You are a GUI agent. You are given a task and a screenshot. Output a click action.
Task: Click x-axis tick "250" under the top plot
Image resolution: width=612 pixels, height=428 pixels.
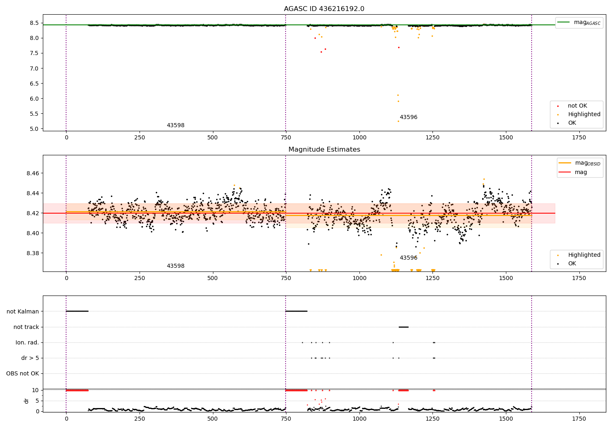pos(140,138)
